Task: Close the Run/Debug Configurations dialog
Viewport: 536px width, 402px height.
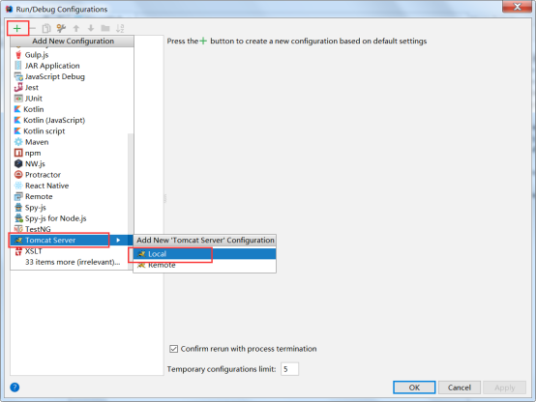Action: pyautogui.click(x=517, y=7)
